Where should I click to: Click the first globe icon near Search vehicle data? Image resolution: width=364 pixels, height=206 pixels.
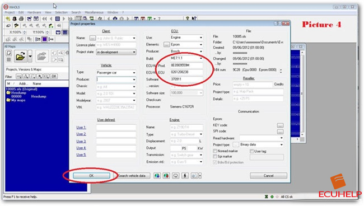(157, 176)
